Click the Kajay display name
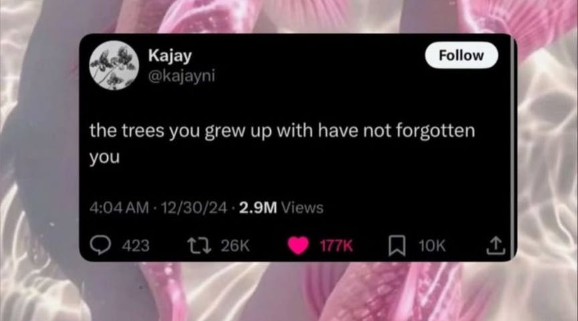The height and width of the screenshot is (321, 578). pyautogui.click(x=170, y=55)
